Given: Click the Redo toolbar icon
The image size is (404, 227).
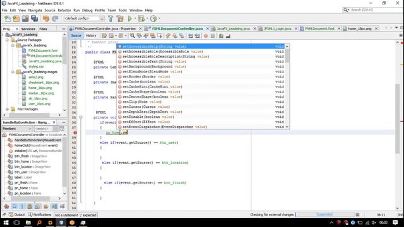Looking at the screenshot, I should [x=55, y=18].
